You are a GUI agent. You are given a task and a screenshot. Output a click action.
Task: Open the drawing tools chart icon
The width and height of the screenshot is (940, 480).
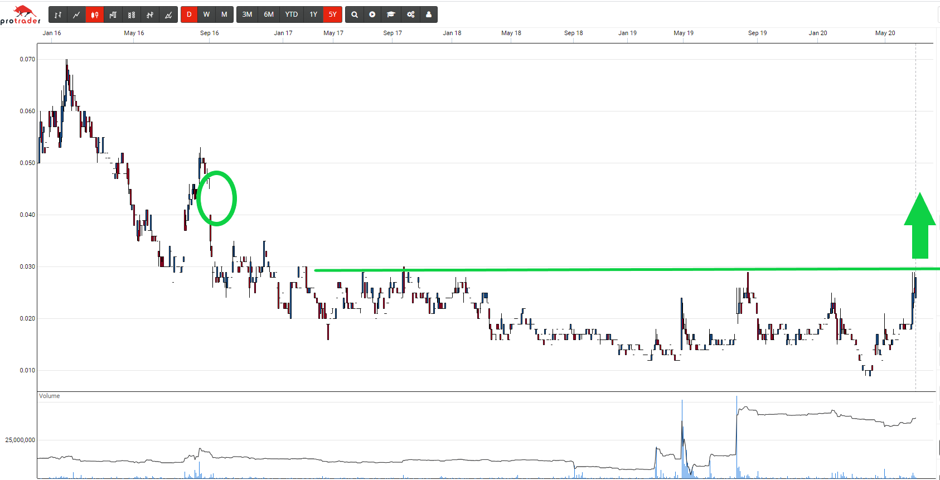tap(168, 14)
